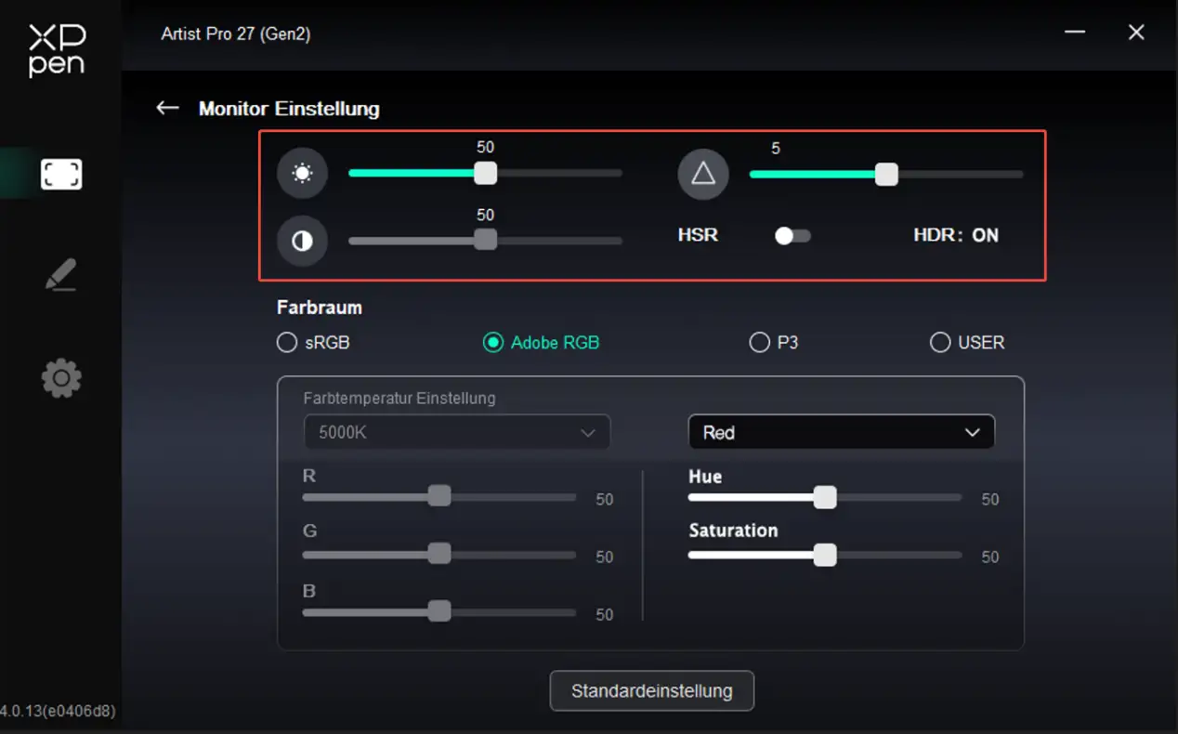
Task: Click the Saturation slider handle
Action: 825,556
